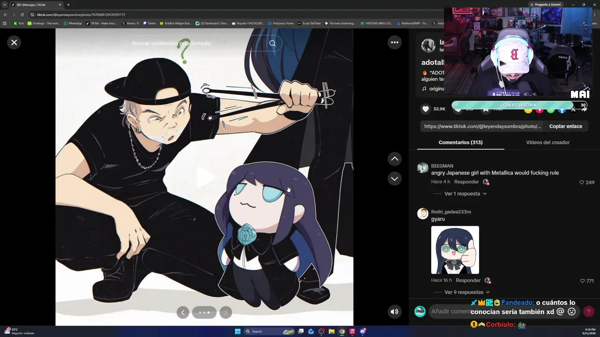Open Google Chrome from the taskbar

342,331
